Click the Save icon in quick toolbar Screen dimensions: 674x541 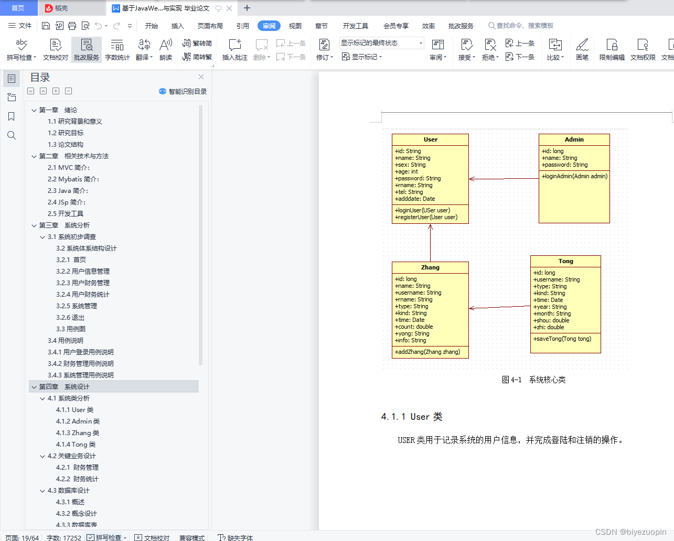pos(46,26)
